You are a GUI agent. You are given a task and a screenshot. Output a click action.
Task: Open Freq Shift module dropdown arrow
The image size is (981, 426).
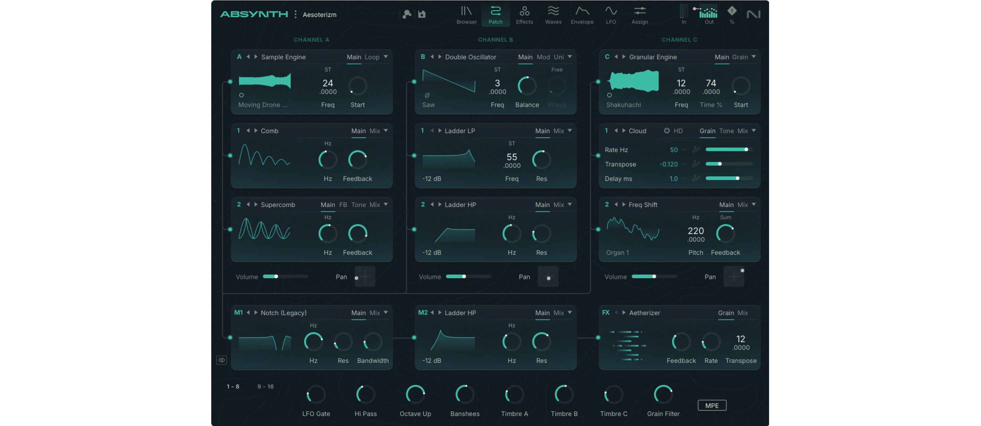pos(754,204)
